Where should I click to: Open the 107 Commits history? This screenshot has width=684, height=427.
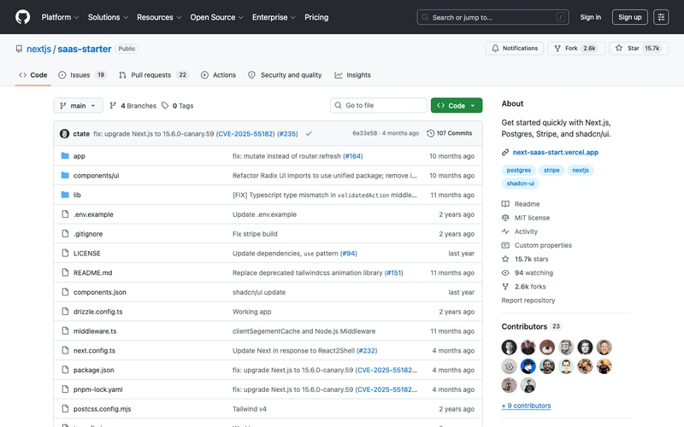pyautogui.click(x=450, y=133)
